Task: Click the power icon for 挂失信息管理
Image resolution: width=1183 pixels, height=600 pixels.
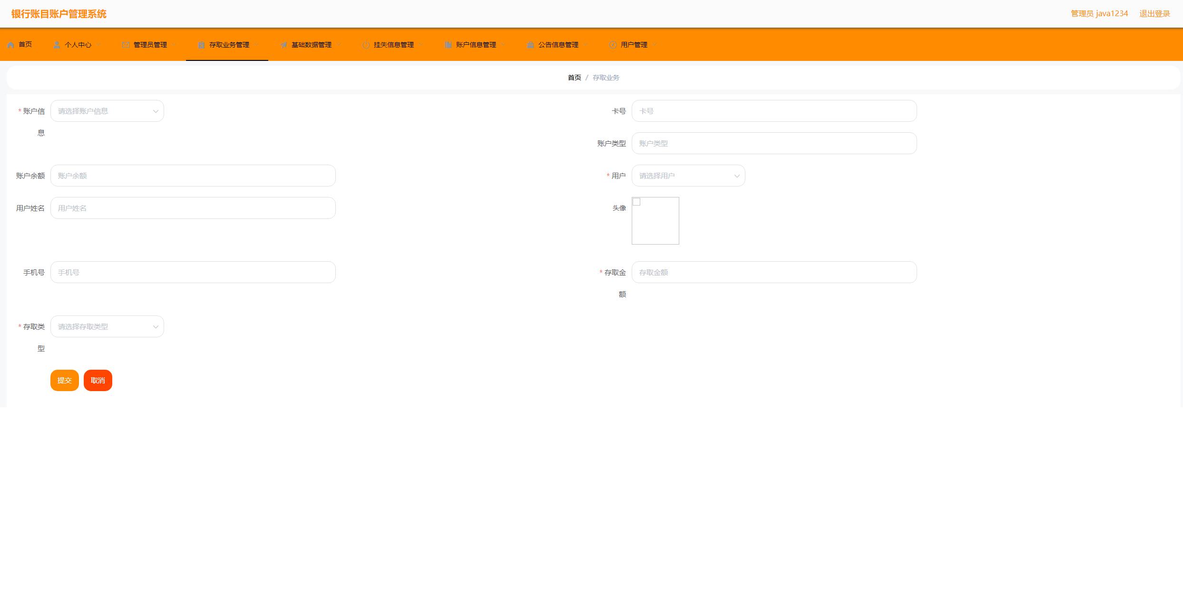Action: [366, 45]
